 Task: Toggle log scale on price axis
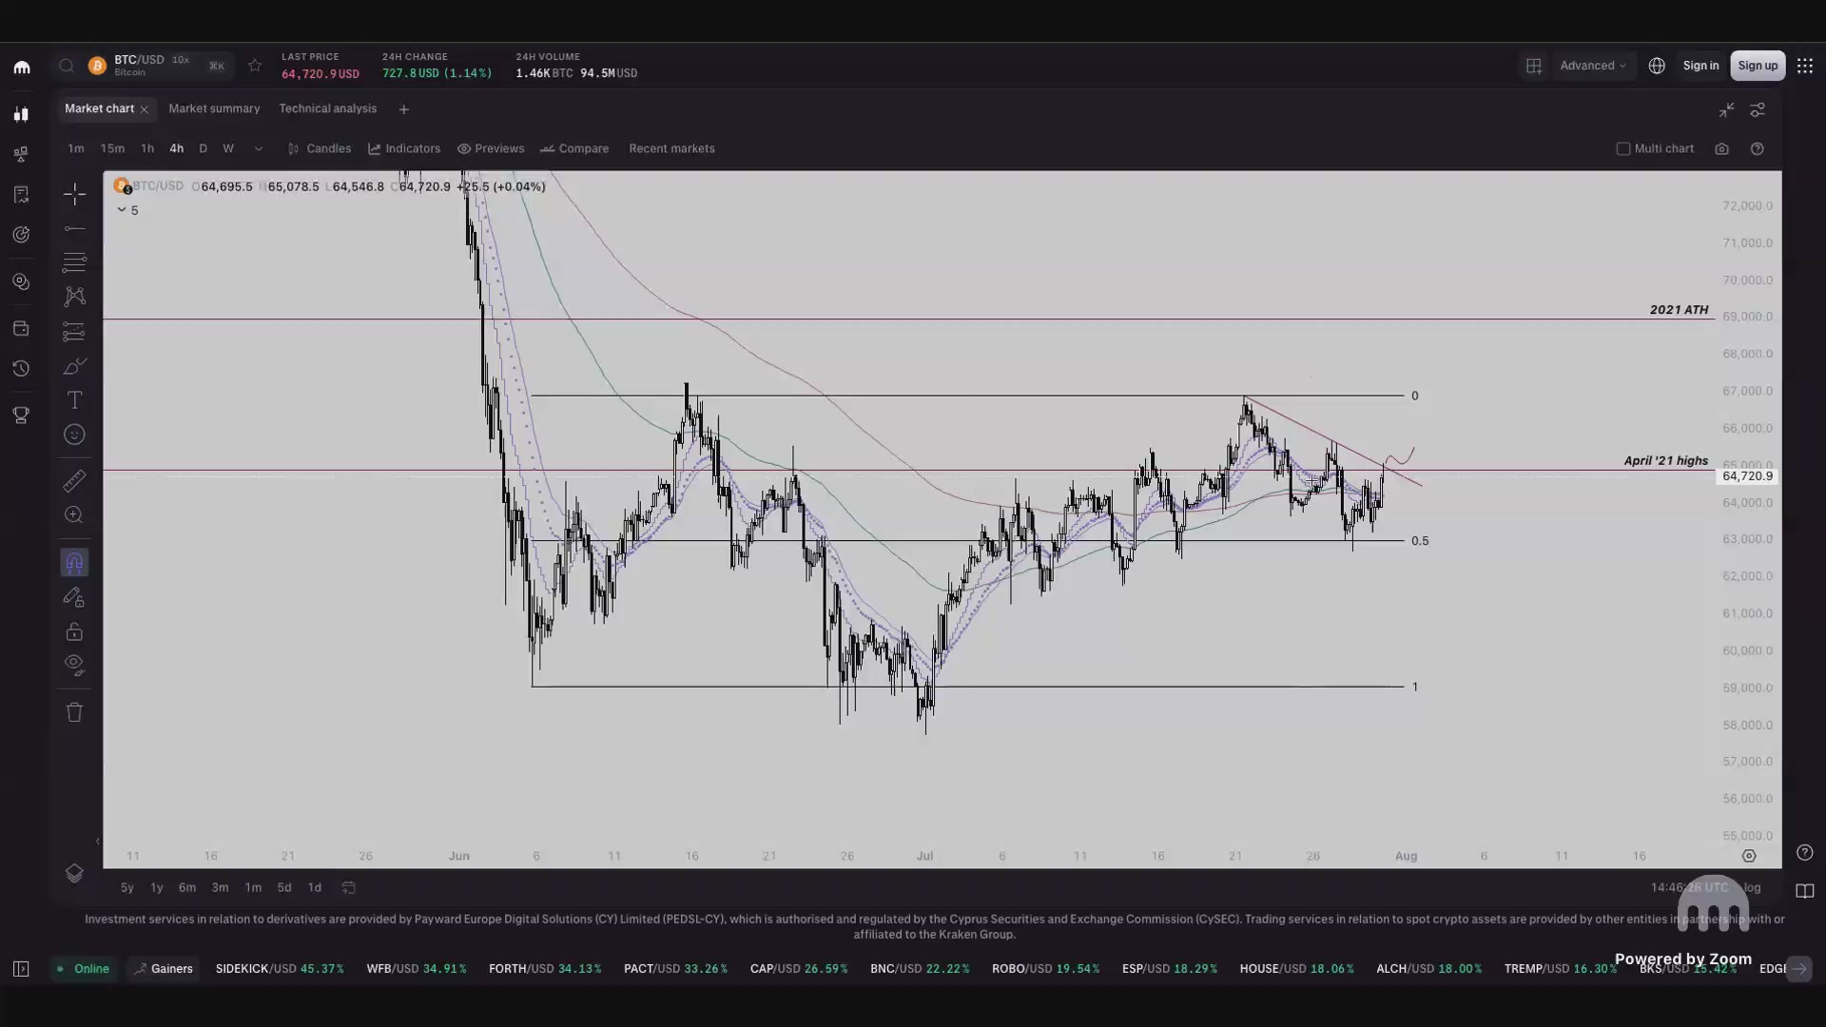[x=1752, y=887]
